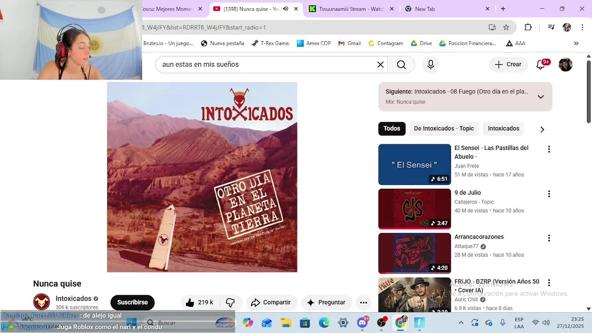The width and height of the screenshot is (592, 333).
Task: Open YouTube notifications bell
Action: pos(541,65)
